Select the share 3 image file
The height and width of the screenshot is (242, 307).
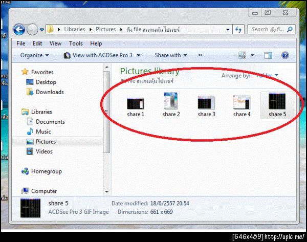click(x=206, y=106)
